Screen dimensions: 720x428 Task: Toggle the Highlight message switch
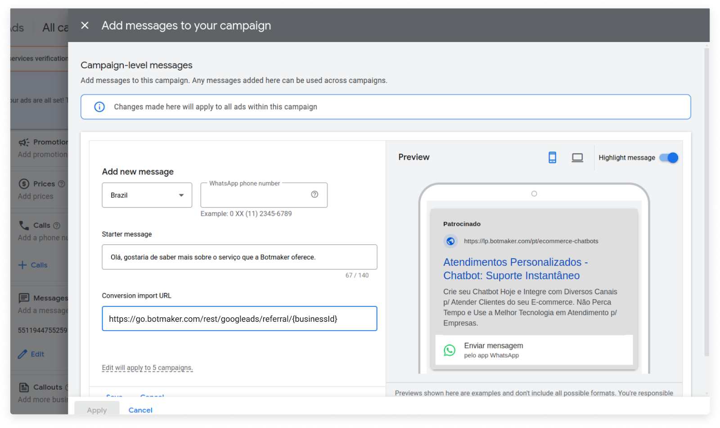[x=669, y=158]
